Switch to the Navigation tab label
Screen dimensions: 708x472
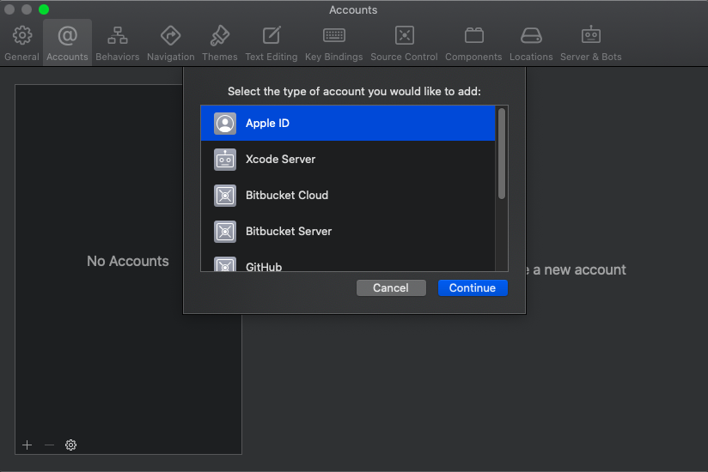171,57
